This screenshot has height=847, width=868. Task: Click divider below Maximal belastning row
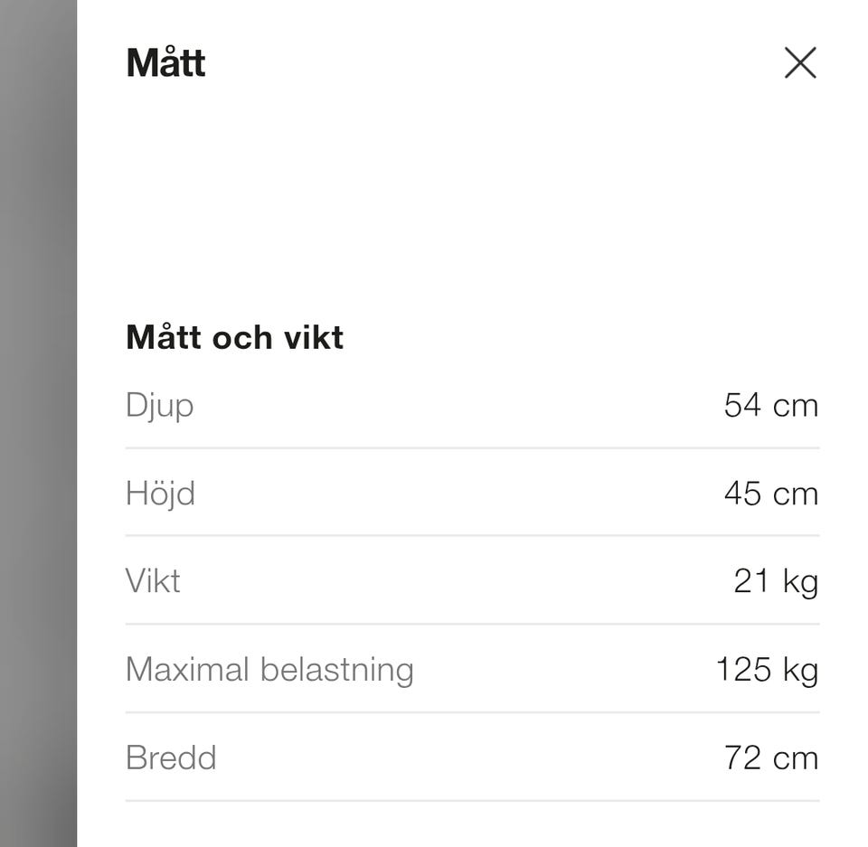(x=472, y=712)
